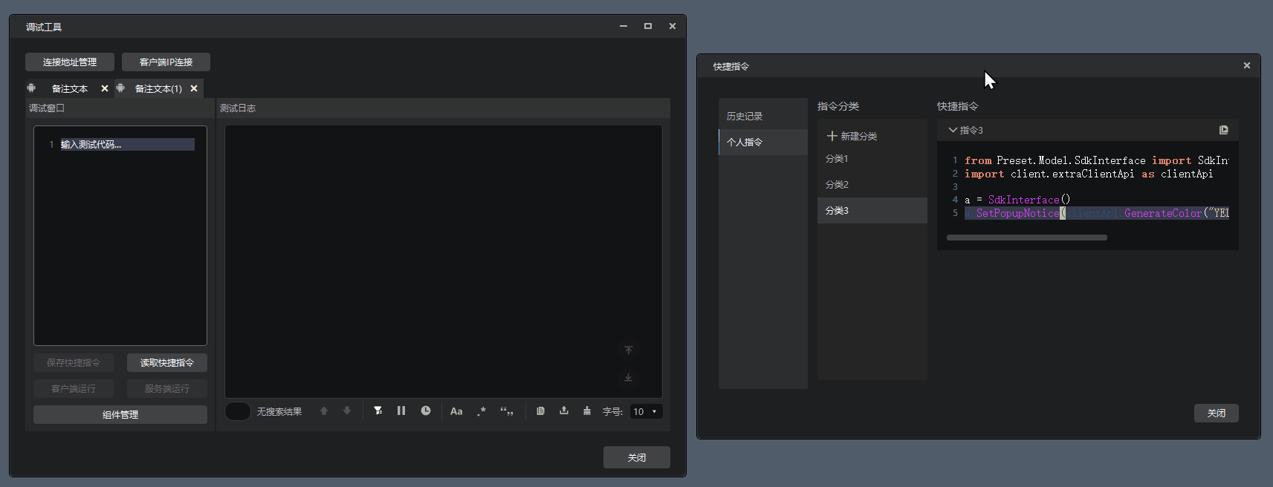Open the 字号 font size dropdown
Image resolution: width=1273 pixels, height=487 pixels.
[645, 411]
